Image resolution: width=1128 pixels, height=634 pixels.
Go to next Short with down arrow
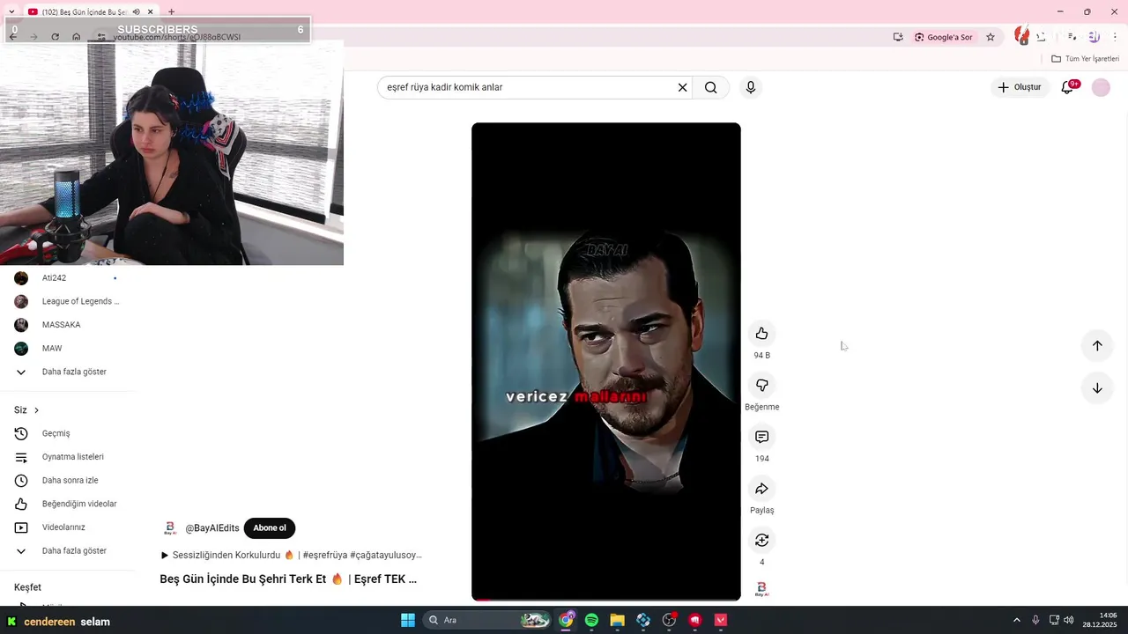click(1097, 387)
